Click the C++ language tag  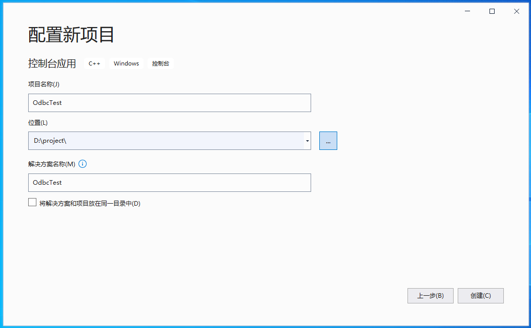(94, 63)
